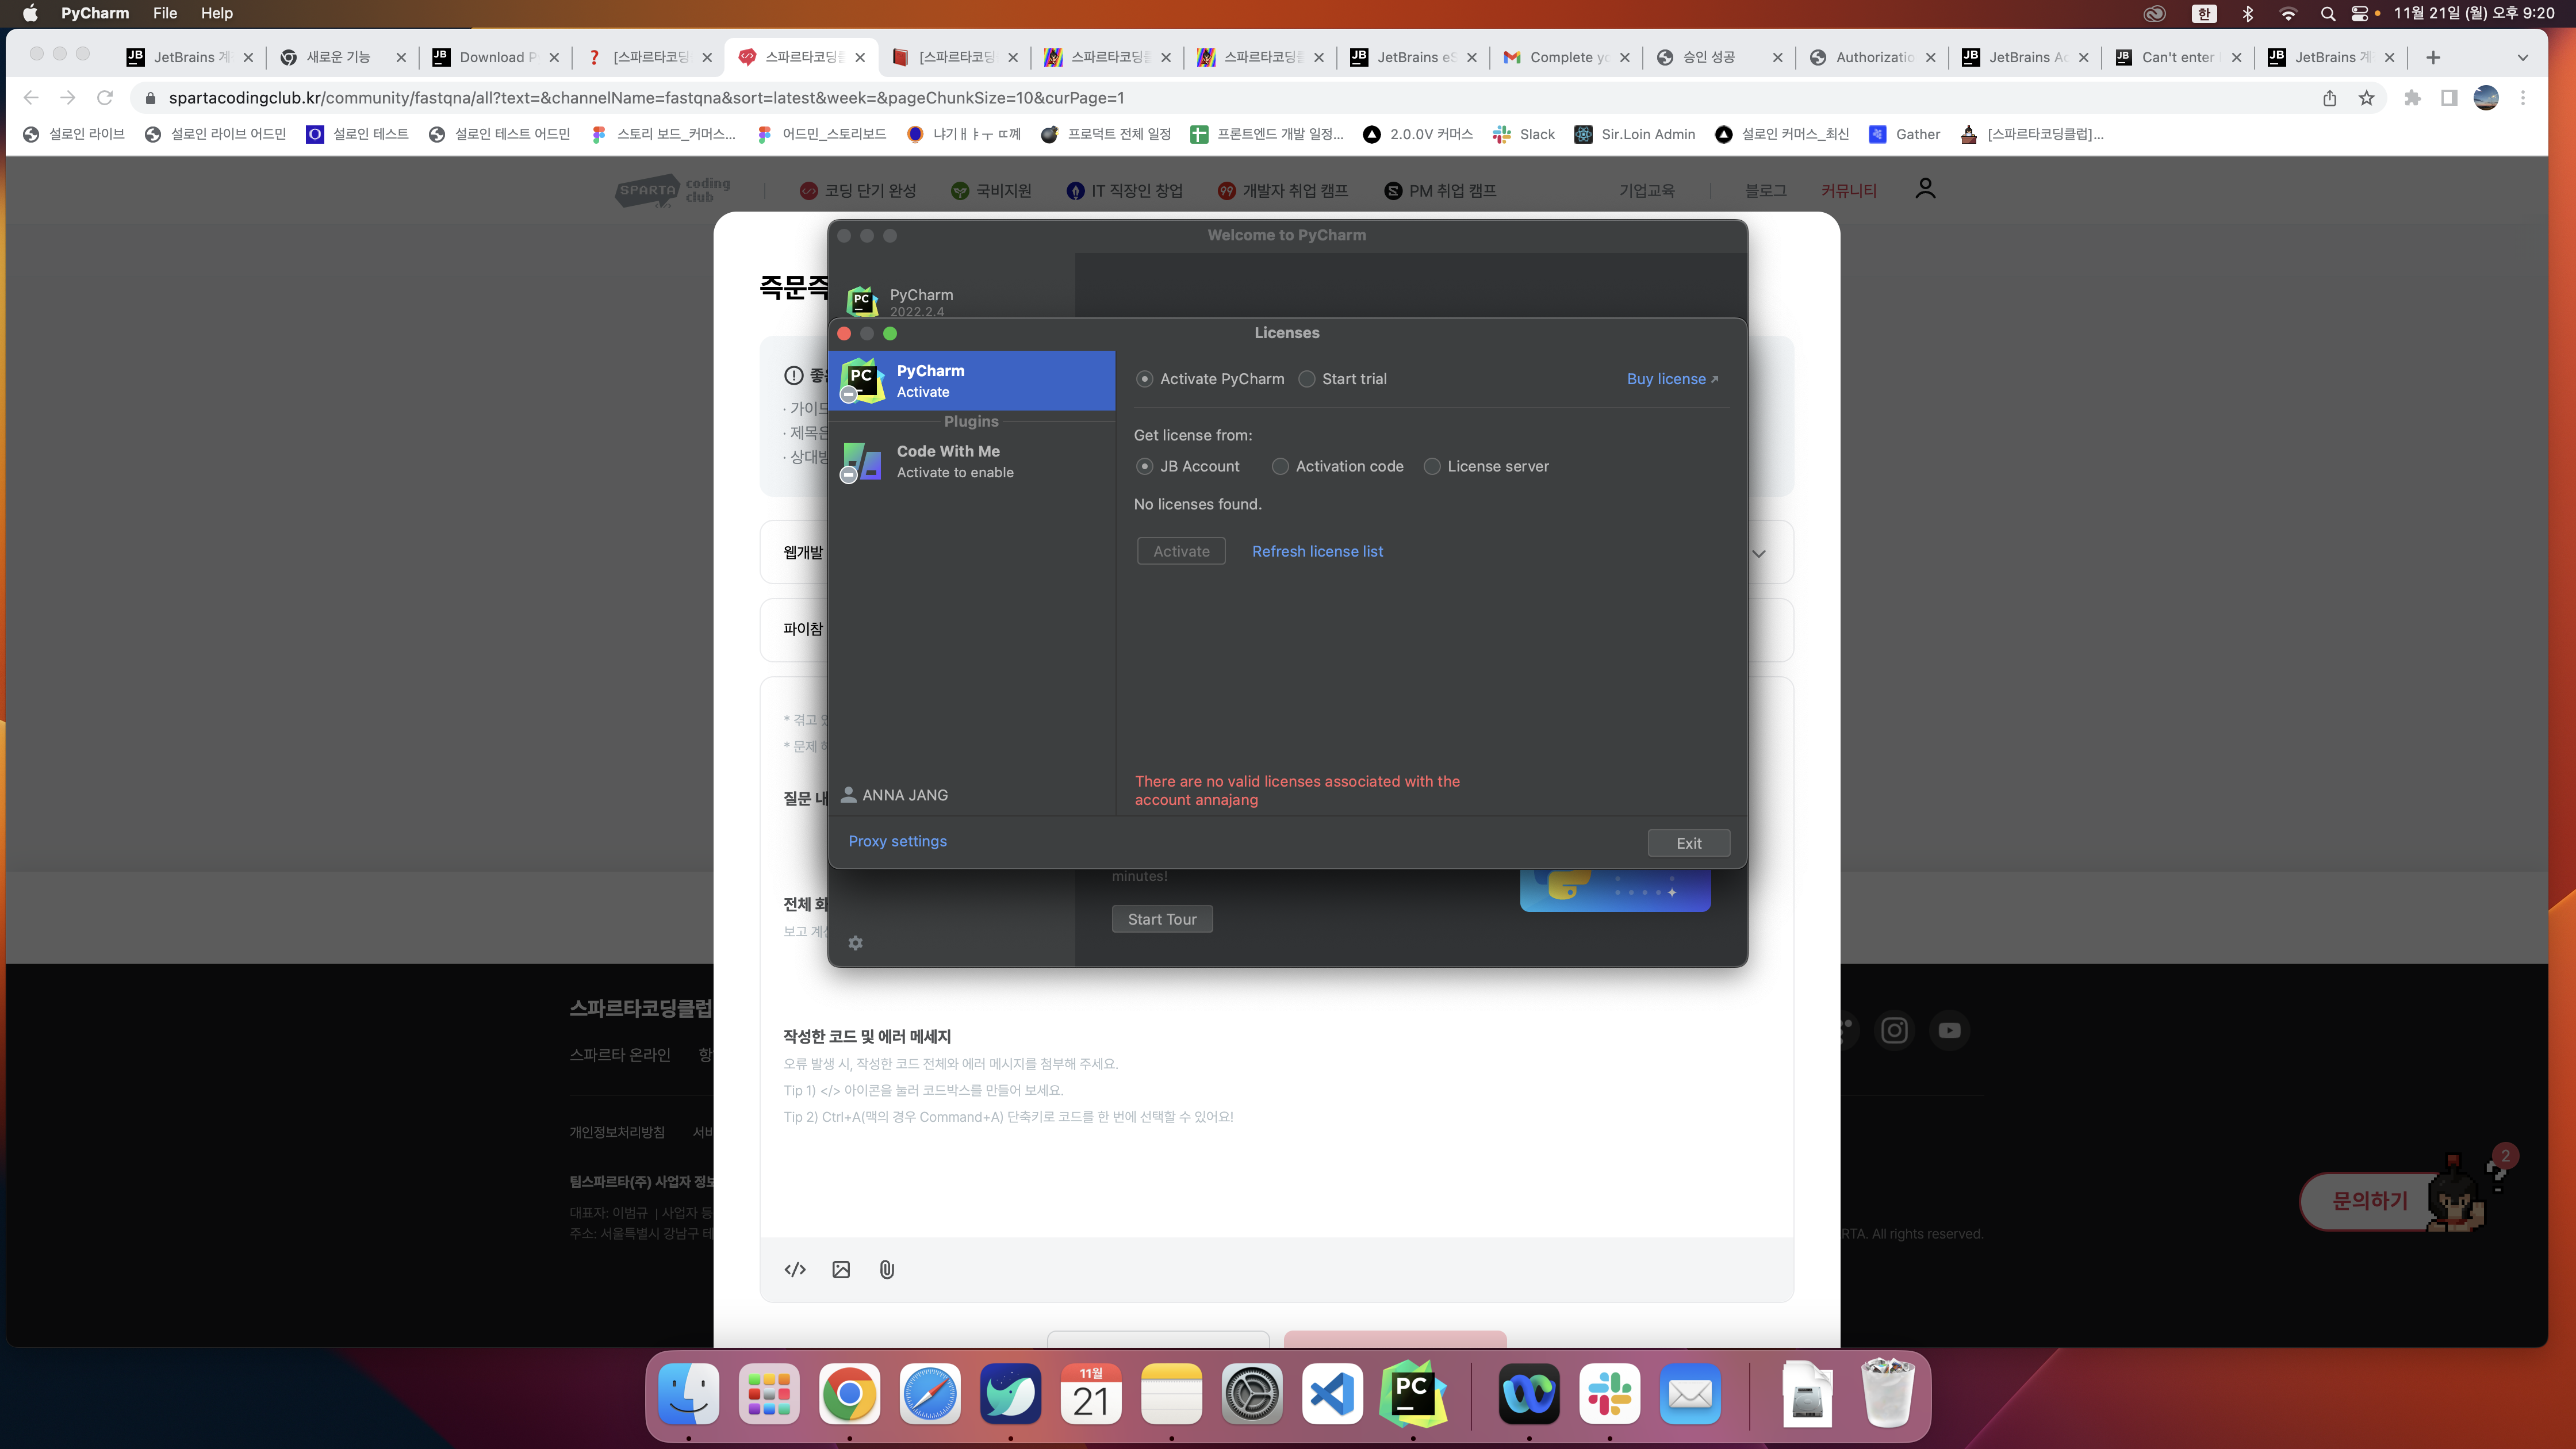The width and height of the screenshot is (2576, 1449).
Task: Open the PyCharm application menu
Action: click(95, 13)
